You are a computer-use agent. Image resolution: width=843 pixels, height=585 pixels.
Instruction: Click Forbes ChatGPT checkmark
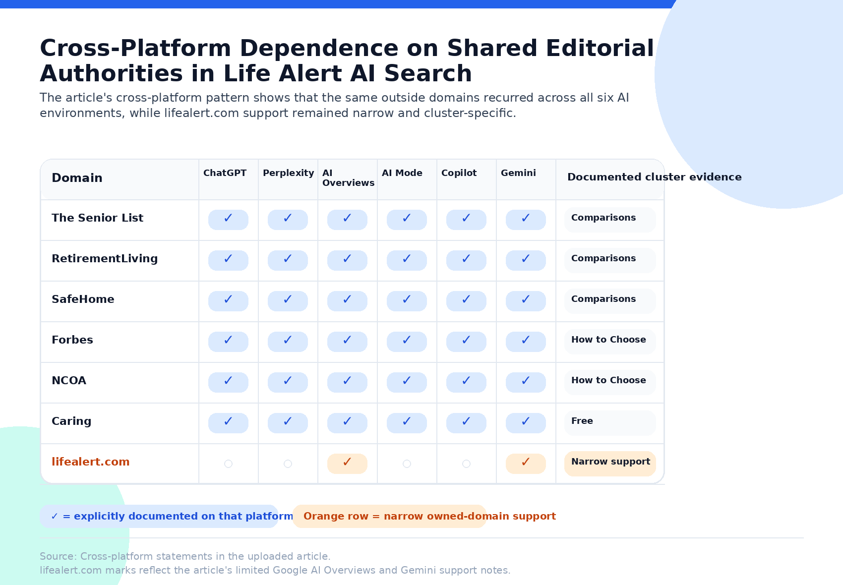[x=228, y=342]
